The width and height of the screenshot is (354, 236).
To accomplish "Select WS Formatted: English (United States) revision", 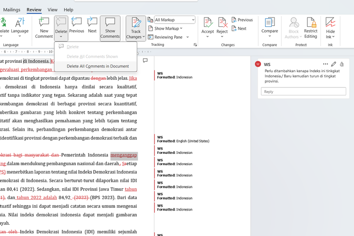I will [x=183, y=139].
